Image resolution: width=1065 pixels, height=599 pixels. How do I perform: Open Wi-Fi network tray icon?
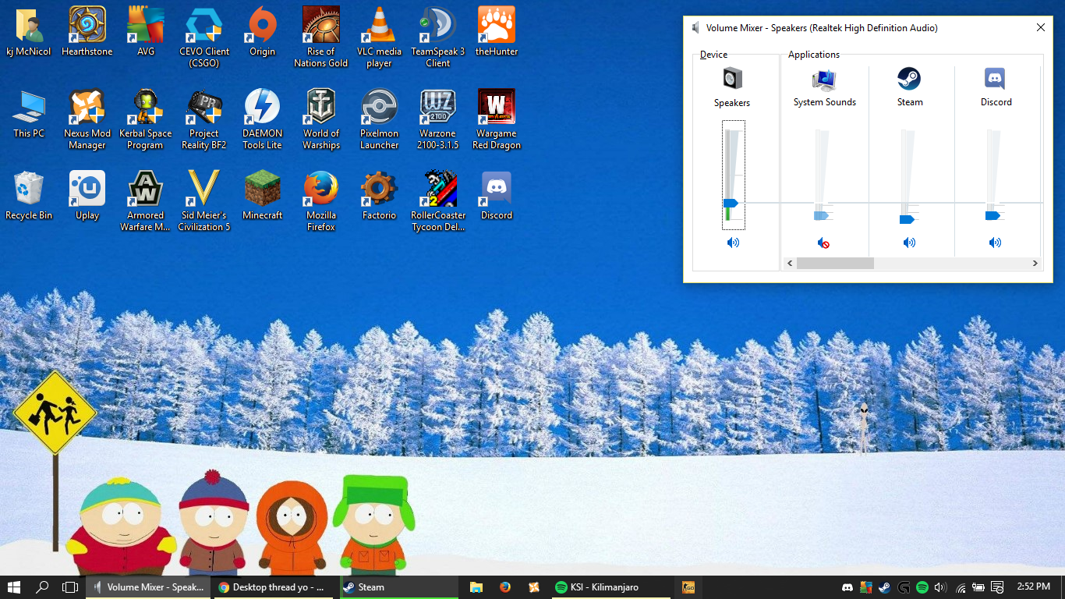click(x=961, y=587)
